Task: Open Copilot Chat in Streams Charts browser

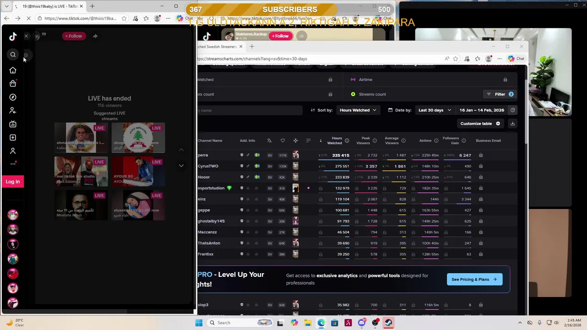Action: click(x=516, y=59)
